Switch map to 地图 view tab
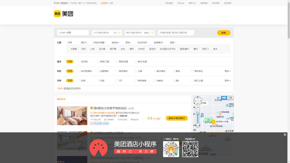This screenshot has width=290, height=163. 224,98
